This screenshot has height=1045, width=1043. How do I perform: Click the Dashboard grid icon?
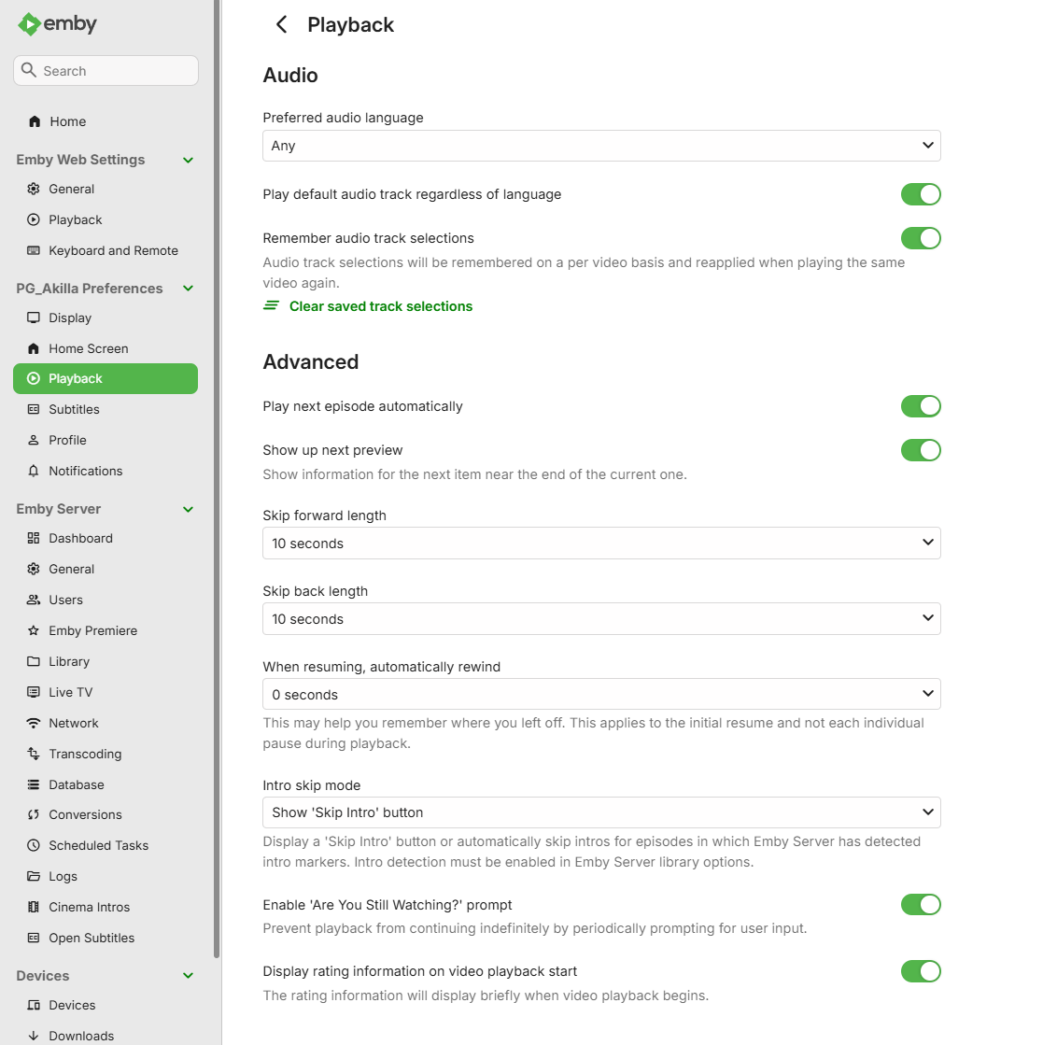click(34, 538)
